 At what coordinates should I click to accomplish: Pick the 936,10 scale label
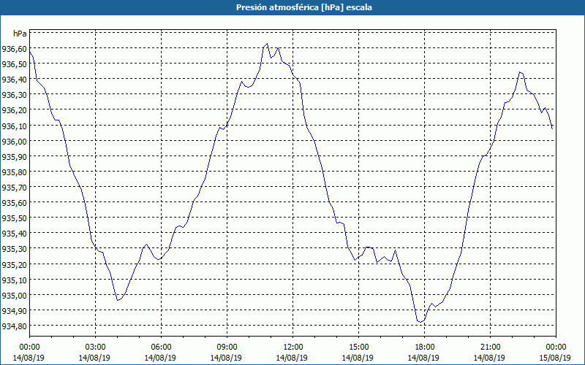(x=14, y=126)
